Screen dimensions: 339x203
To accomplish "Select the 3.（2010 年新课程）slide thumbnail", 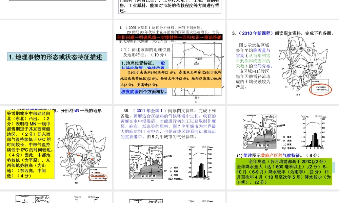I will click(283, 62).
